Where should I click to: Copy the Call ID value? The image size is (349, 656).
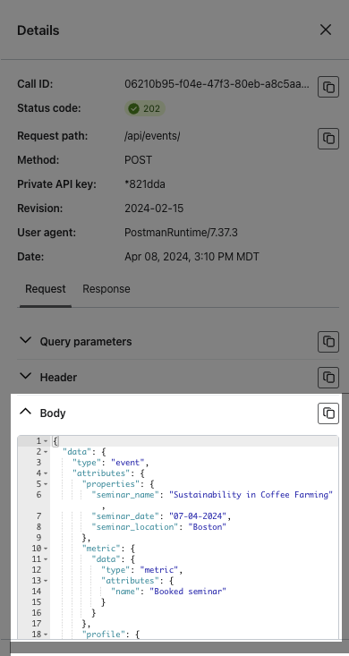click(x=328, y=87)
